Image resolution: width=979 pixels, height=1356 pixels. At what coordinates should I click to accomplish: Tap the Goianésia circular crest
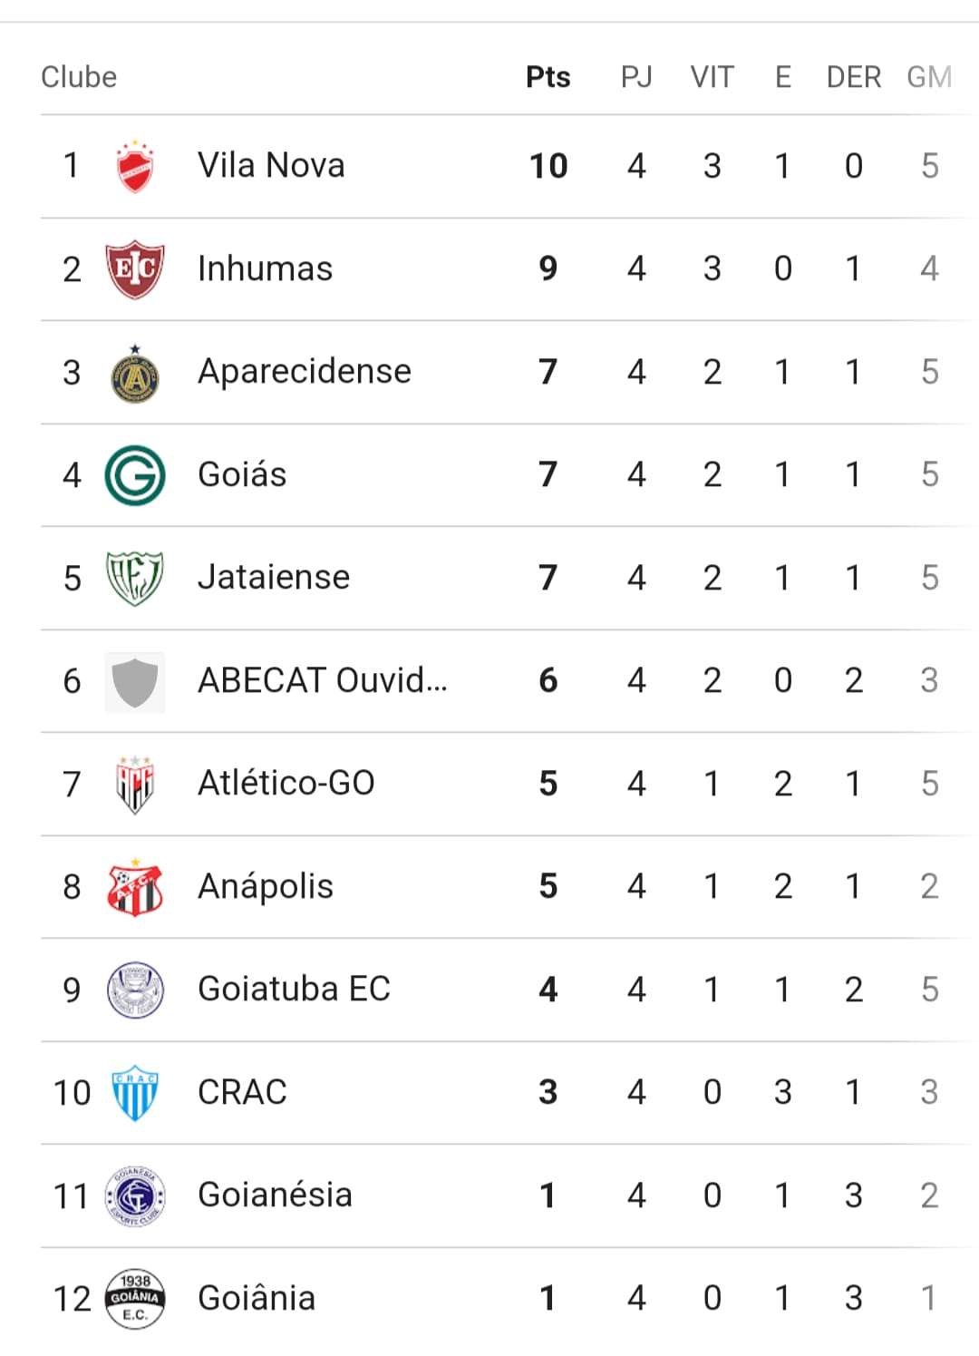pyautogui.click(x=135, y=1196)
